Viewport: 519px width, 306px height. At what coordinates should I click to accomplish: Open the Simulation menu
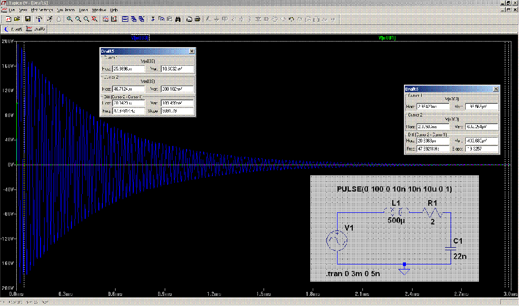(66, 10)
